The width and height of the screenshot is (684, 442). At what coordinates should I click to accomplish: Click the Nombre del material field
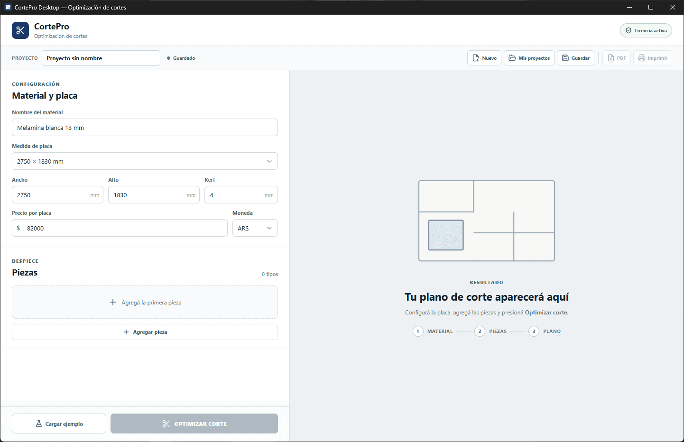[145, 128]
